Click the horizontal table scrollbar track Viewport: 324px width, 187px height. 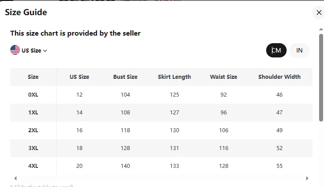click(160, 179)
